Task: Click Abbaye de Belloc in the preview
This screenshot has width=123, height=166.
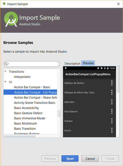Action: [x=74, y=83]
